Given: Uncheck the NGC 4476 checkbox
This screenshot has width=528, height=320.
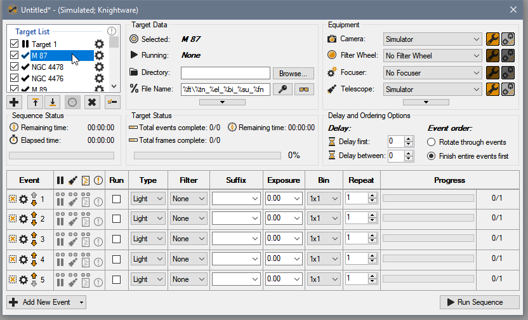Looking at the screenshot, I should point(14,78).
